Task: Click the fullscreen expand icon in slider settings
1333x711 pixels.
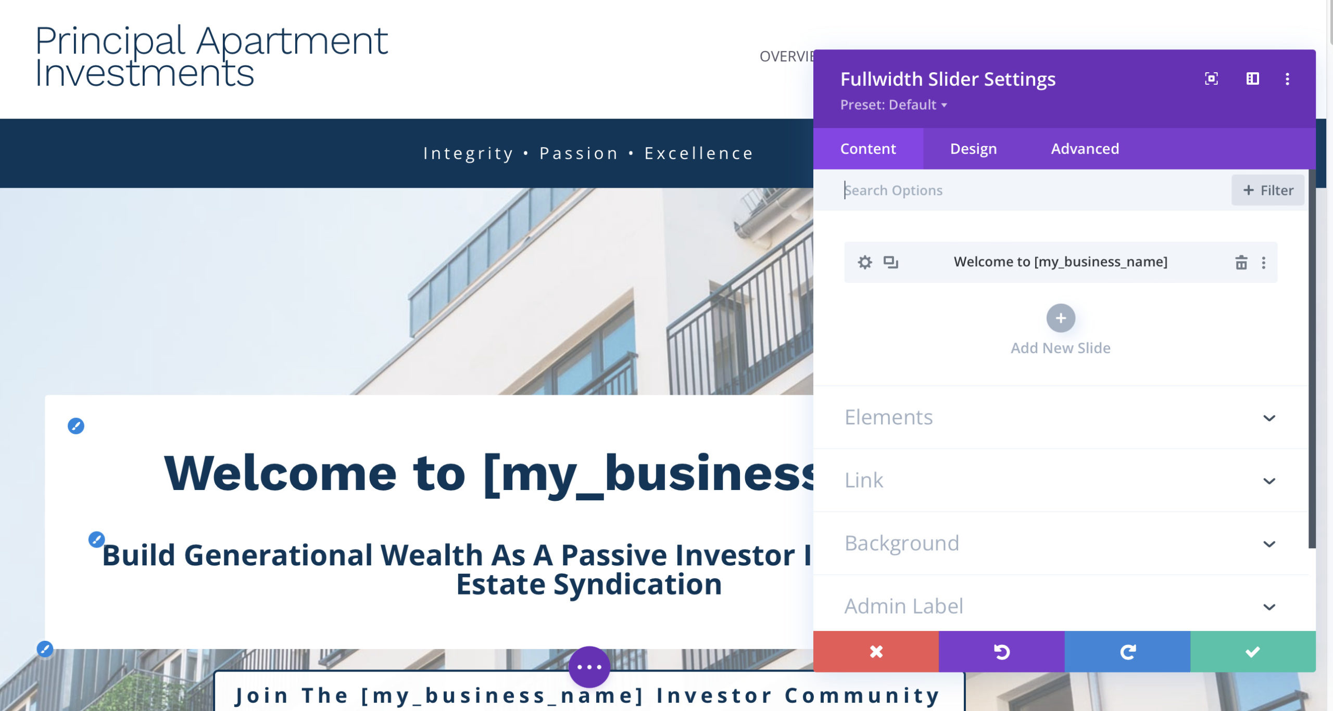Action: (x=1211, y=79)
